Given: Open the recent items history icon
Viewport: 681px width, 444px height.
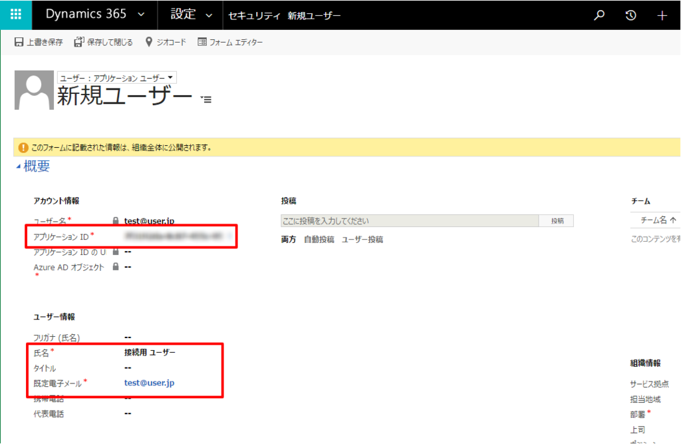Looking at the screenshot, I should click(630, 15).
